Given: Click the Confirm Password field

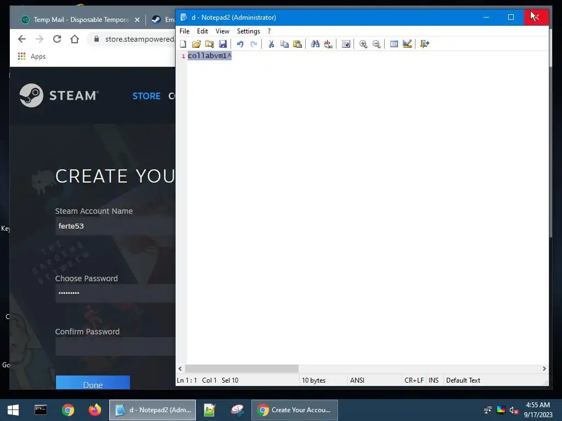Looking at the screenshot, I should tap(115, 346).
